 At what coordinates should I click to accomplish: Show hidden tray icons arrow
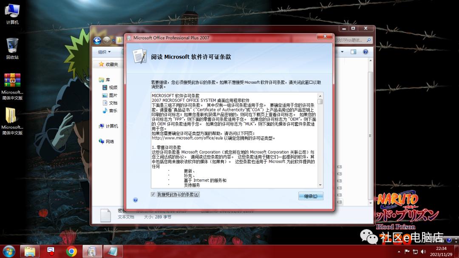[x=399, y=252]
